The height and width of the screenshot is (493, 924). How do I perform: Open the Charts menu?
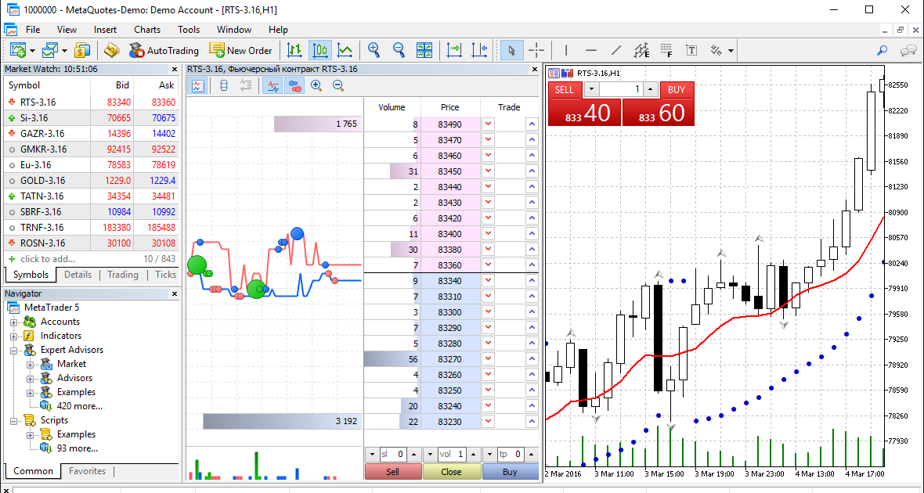pos(146,30)
